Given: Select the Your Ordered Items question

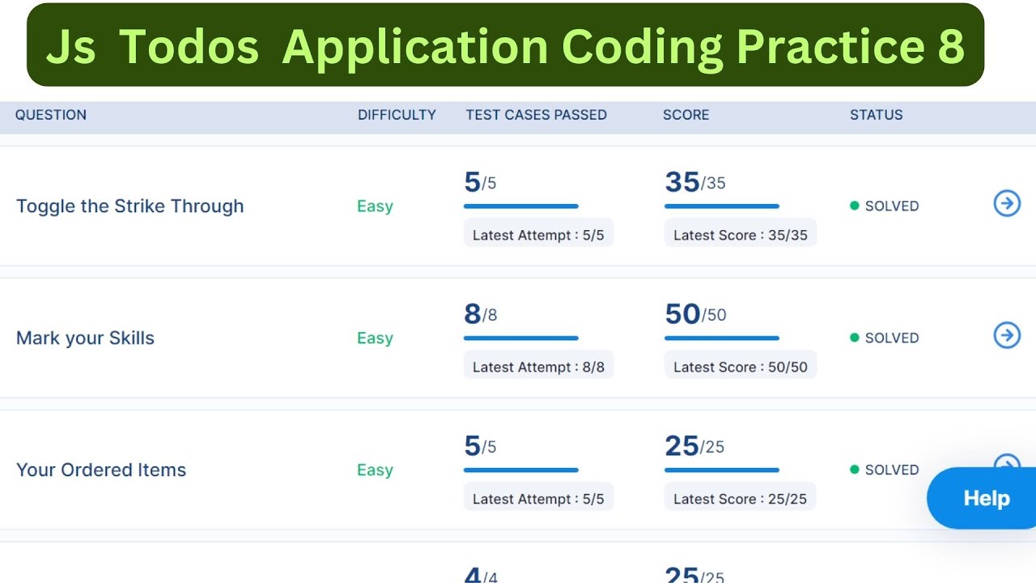Looking at the screenshot, I should 101,470.
